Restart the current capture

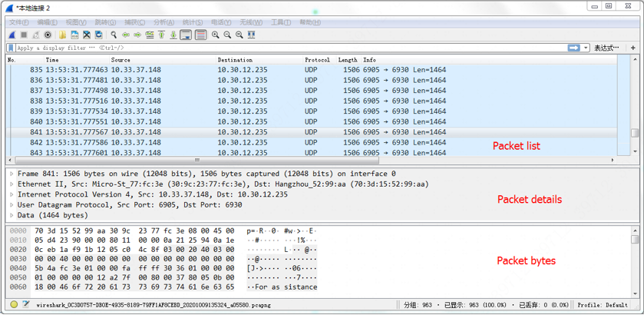tap(36, 35)
